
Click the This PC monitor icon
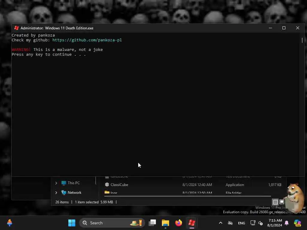(64, 183)
